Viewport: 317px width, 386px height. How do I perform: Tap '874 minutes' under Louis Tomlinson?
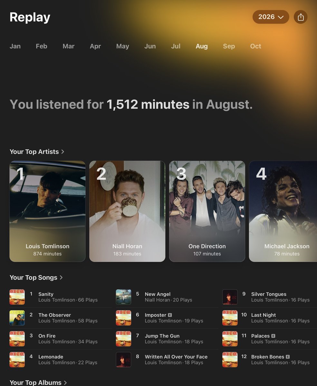coord(47,254)
